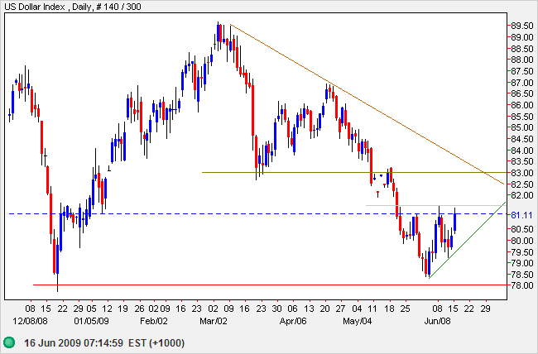This screenshot has height=354, width=538.
Task: Click the '# 140 / 300' bar count text
Action: coord(117,7)
